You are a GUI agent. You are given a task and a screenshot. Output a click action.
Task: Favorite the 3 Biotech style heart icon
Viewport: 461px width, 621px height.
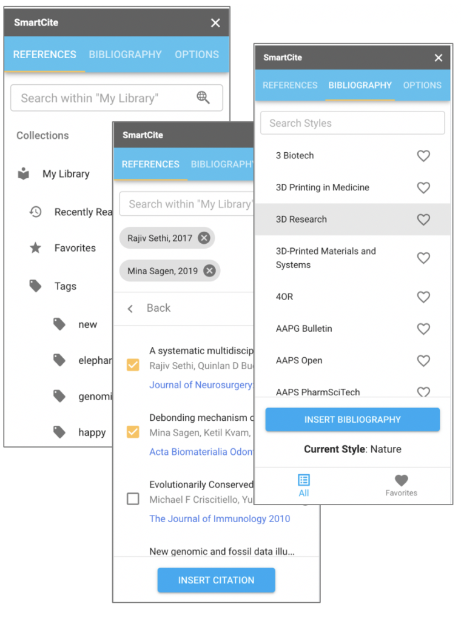click(x=423, y=156)
